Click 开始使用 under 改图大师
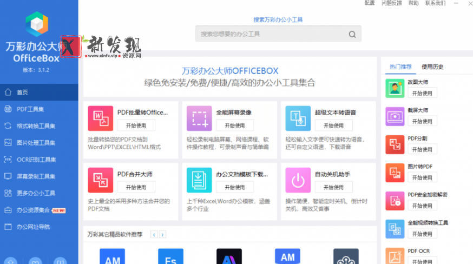The height and width of the screenshot is (264, 473). coord(422,93)
